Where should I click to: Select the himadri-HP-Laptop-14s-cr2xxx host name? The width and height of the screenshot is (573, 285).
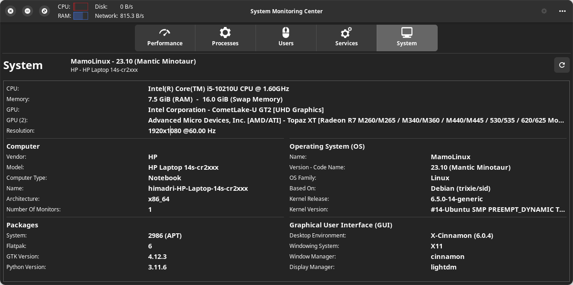(x=198, y=188)
